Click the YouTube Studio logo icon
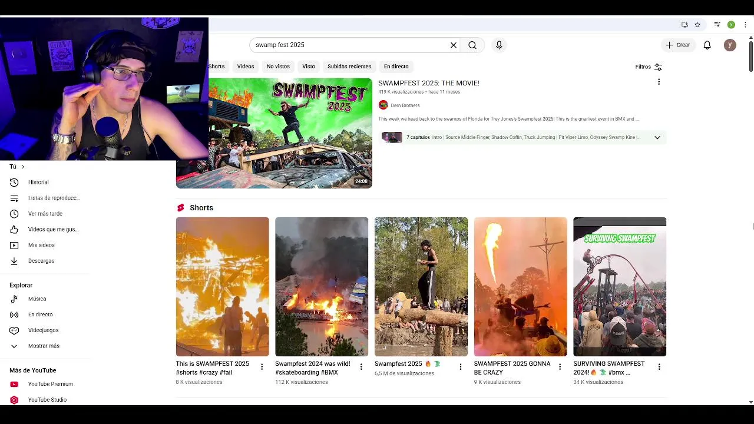This screenshot has width=754, height=424. point(14,400)
